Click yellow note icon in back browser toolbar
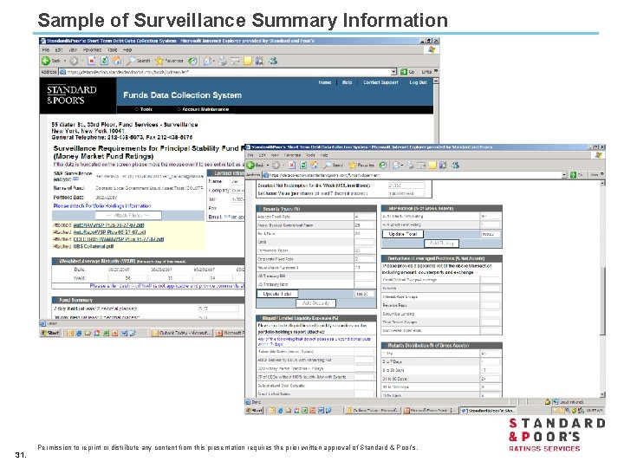The width and height of the screenshot is (624, 468). [248, 61]
